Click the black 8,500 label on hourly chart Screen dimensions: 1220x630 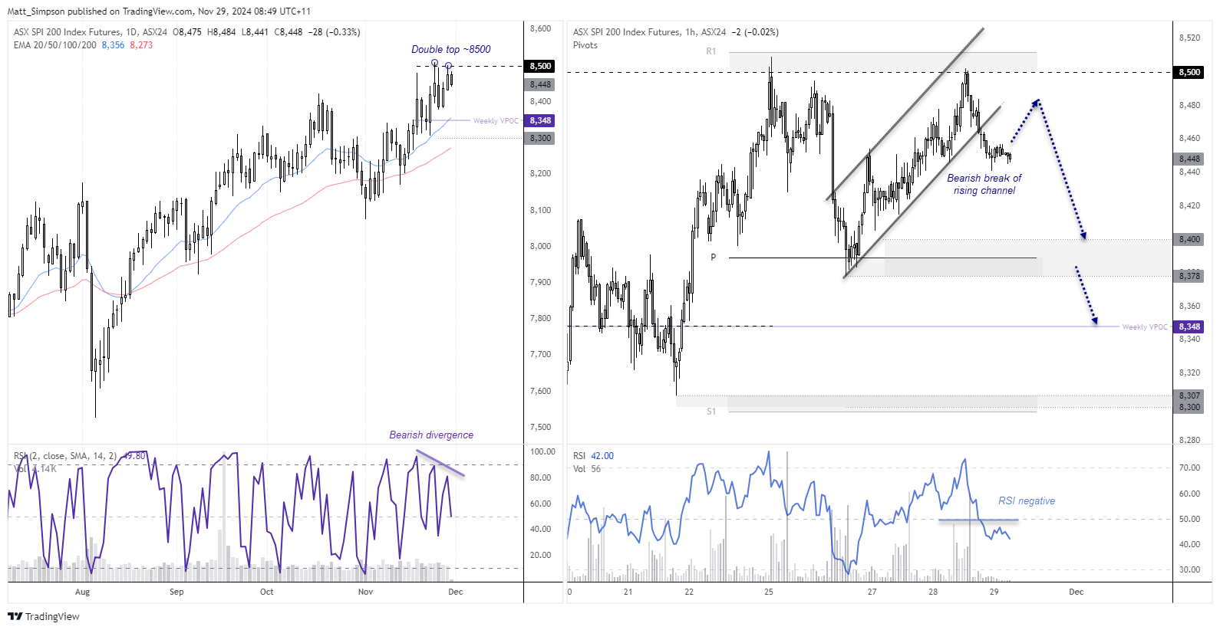coord(1189,72)
